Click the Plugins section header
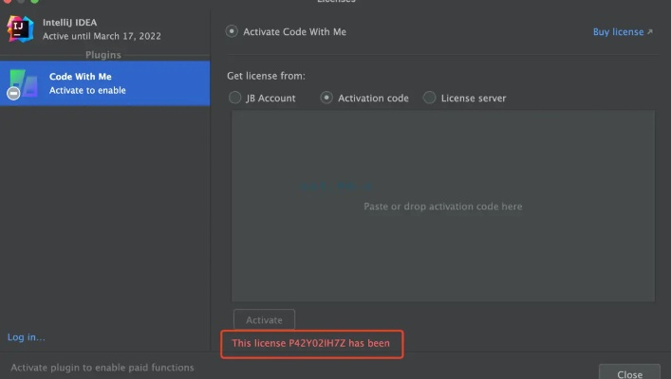 click(x=103, y=55)
